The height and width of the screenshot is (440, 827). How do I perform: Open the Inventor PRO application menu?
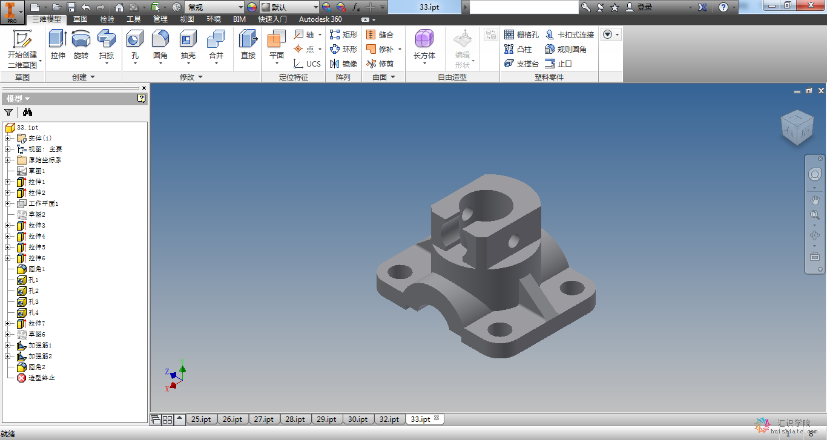[x=12, y=11]
